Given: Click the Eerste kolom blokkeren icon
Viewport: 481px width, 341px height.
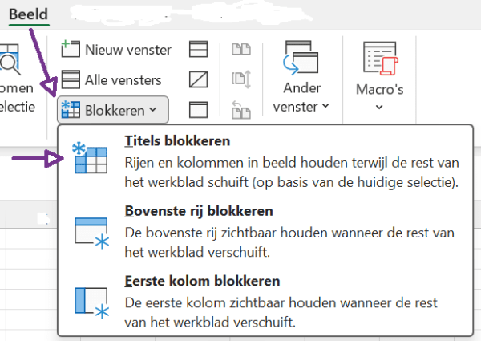Looking at the screenshot, I should coord(91,303).
